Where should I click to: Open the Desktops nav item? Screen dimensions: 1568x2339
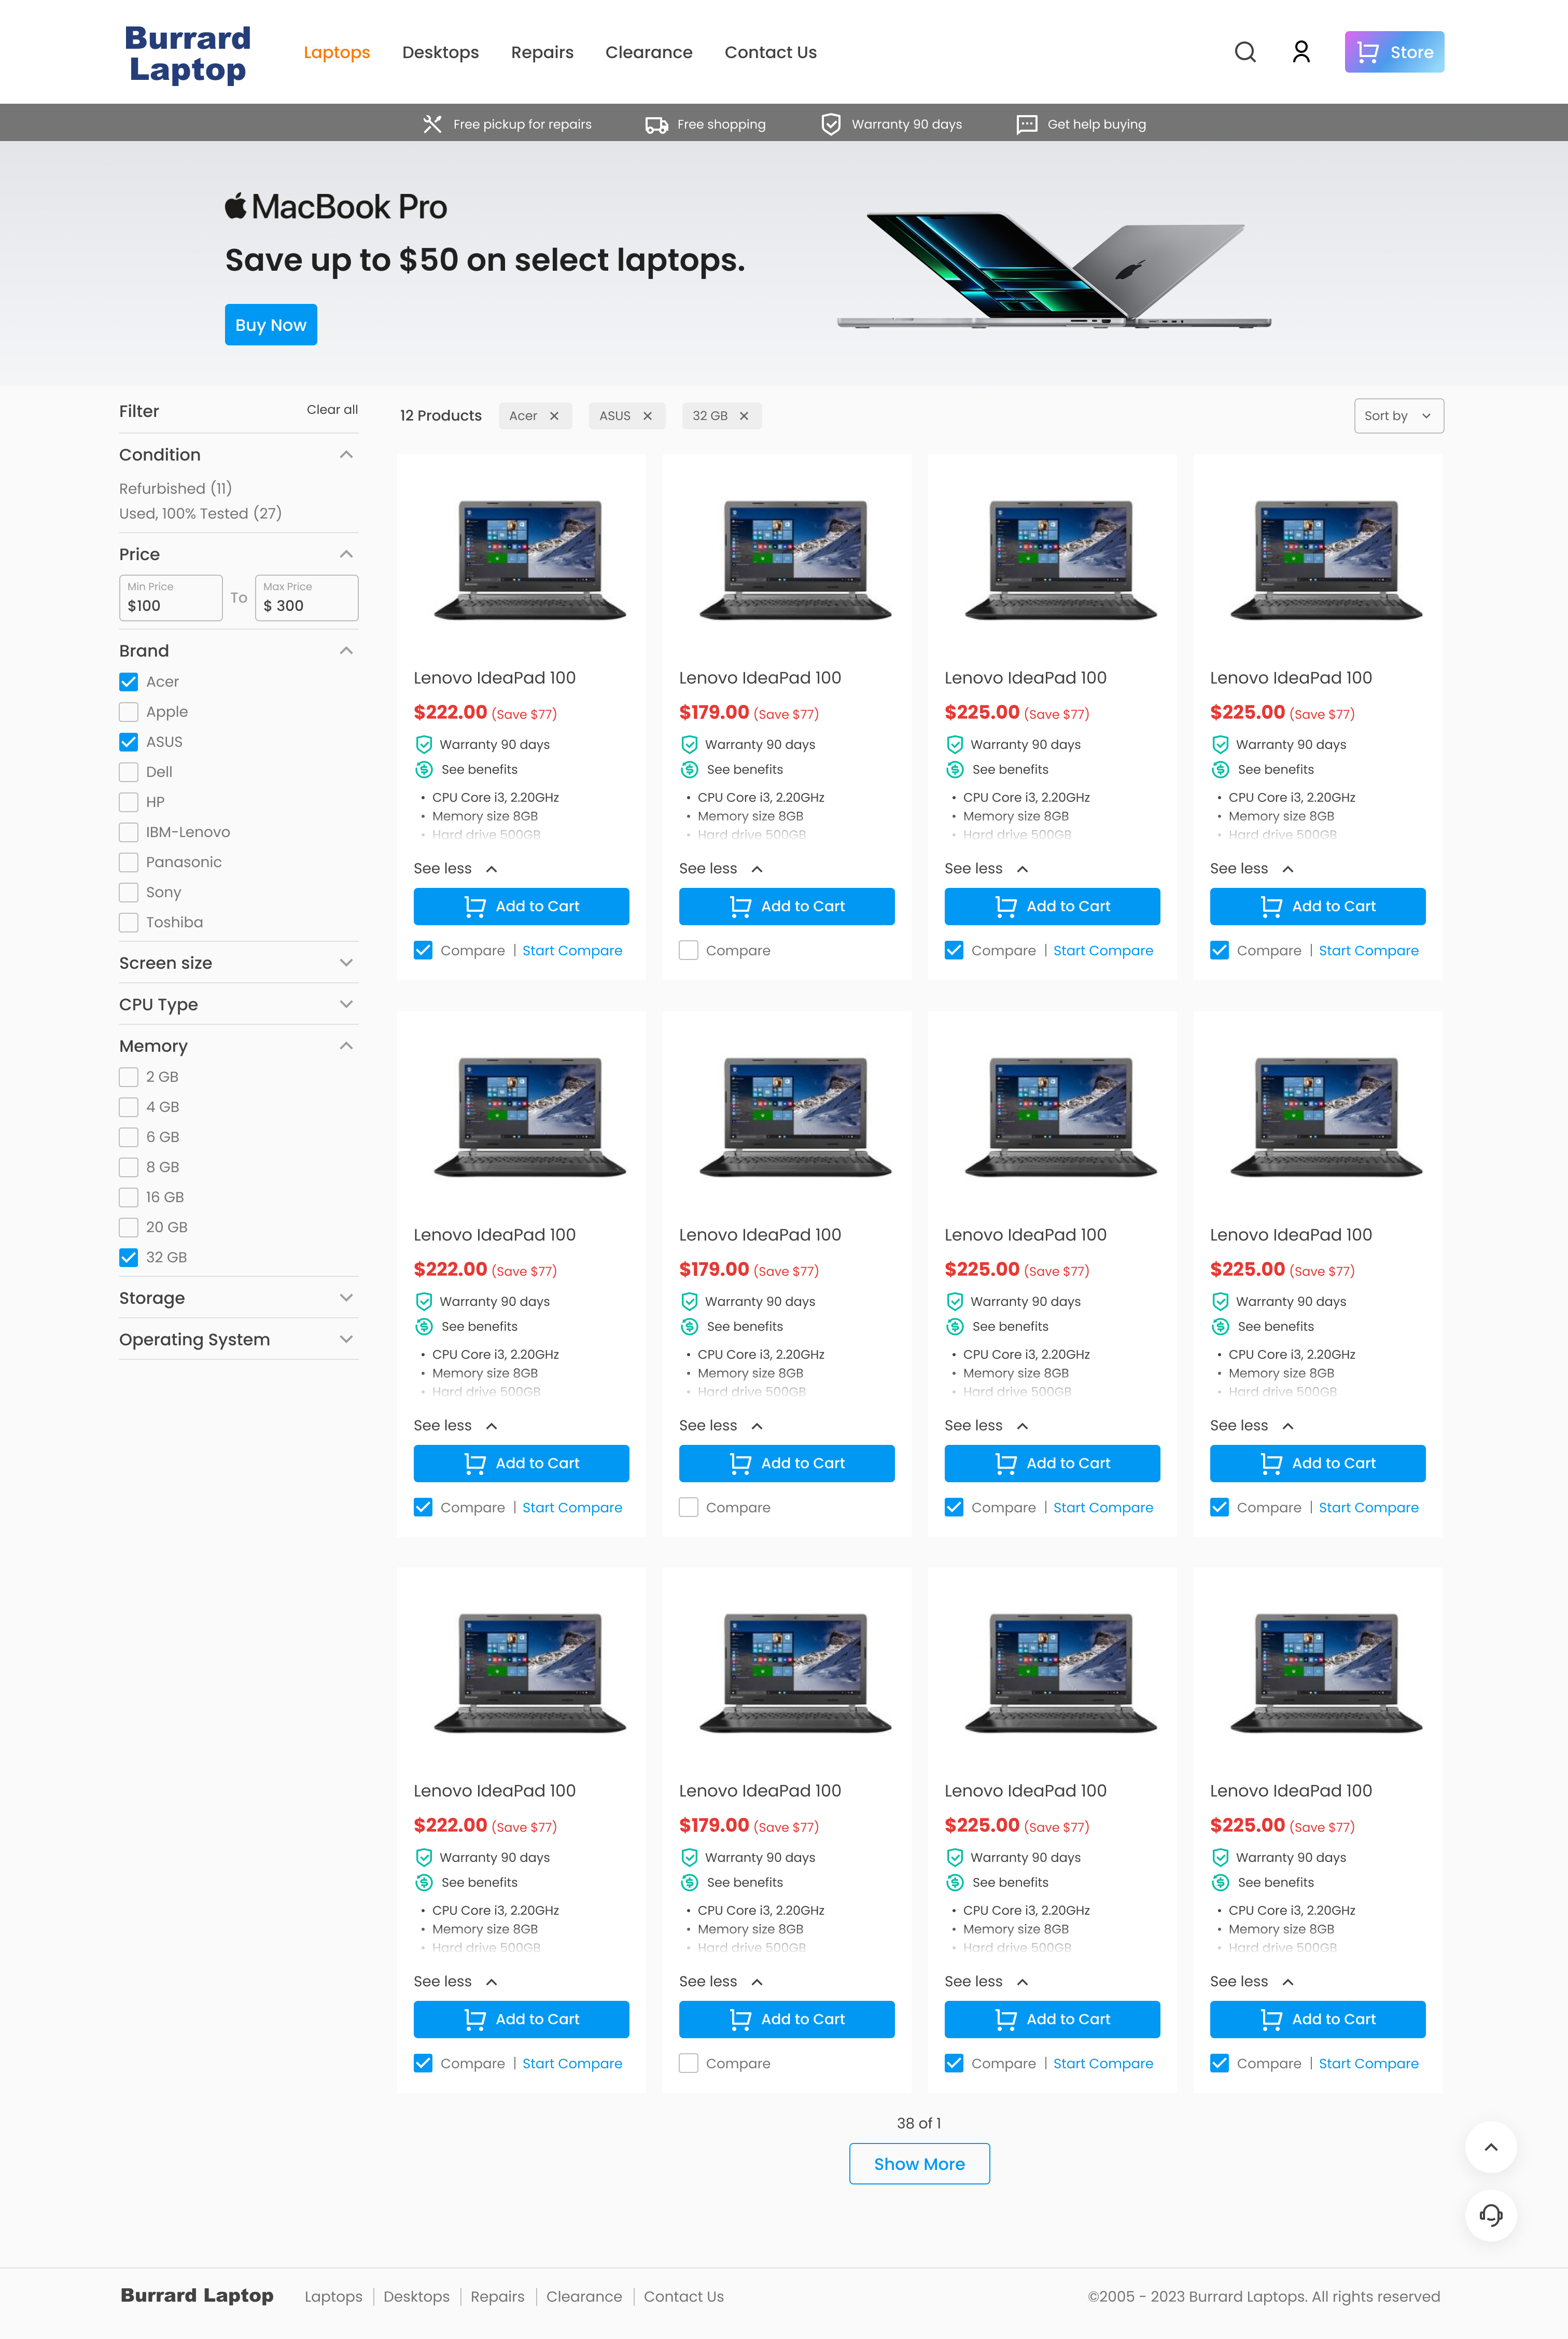point(440,52)
